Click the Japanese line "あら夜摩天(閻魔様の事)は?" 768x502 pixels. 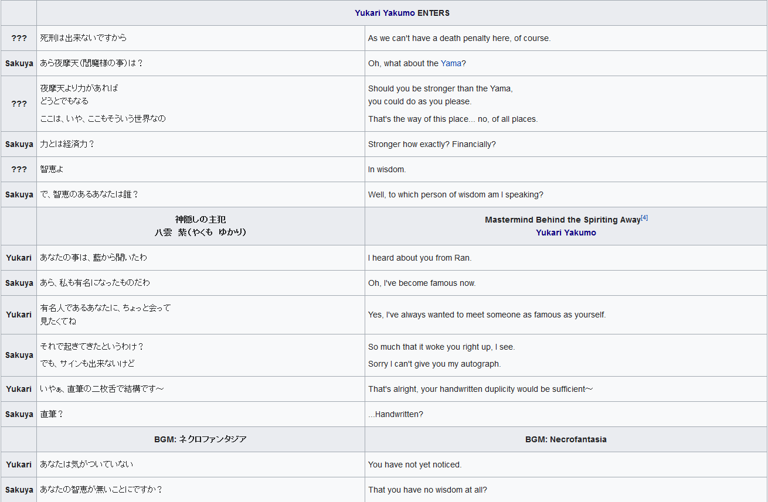[91, 63]
